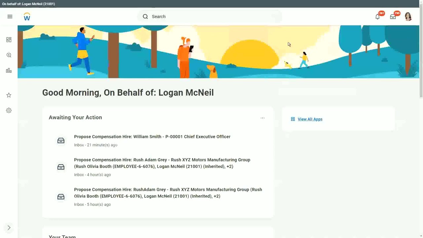Click inbox icon beside Rush Adam Grey task
The width and height of the screenshot is (423, 238).
(61, 167)
